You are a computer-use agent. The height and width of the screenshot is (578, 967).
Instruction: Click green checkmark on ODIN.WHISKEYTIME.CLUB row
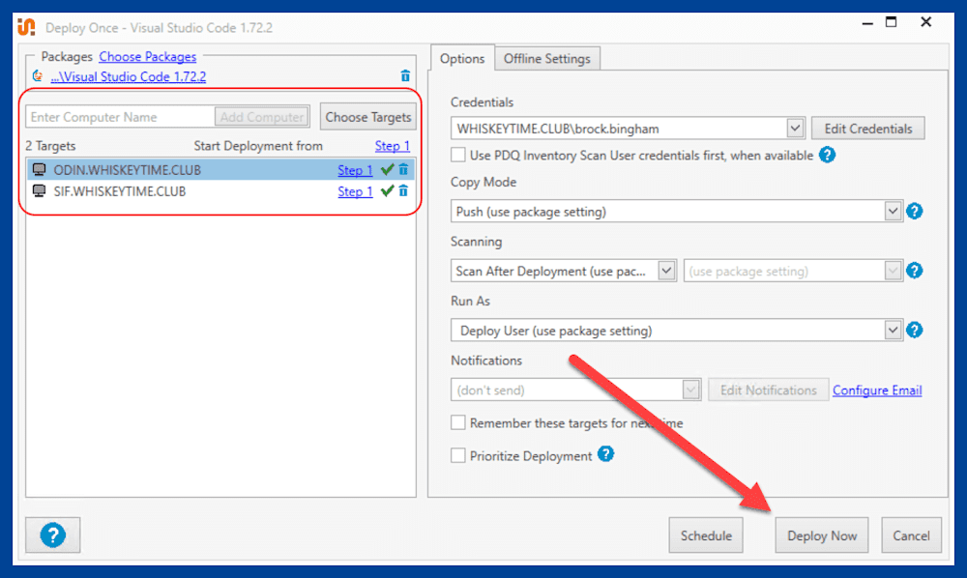coord(388,169)
